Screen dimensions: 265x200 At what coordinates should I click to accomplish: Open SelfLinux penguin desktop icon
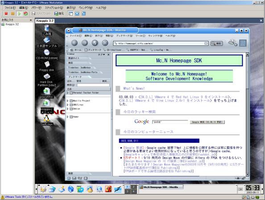(47, 120)
